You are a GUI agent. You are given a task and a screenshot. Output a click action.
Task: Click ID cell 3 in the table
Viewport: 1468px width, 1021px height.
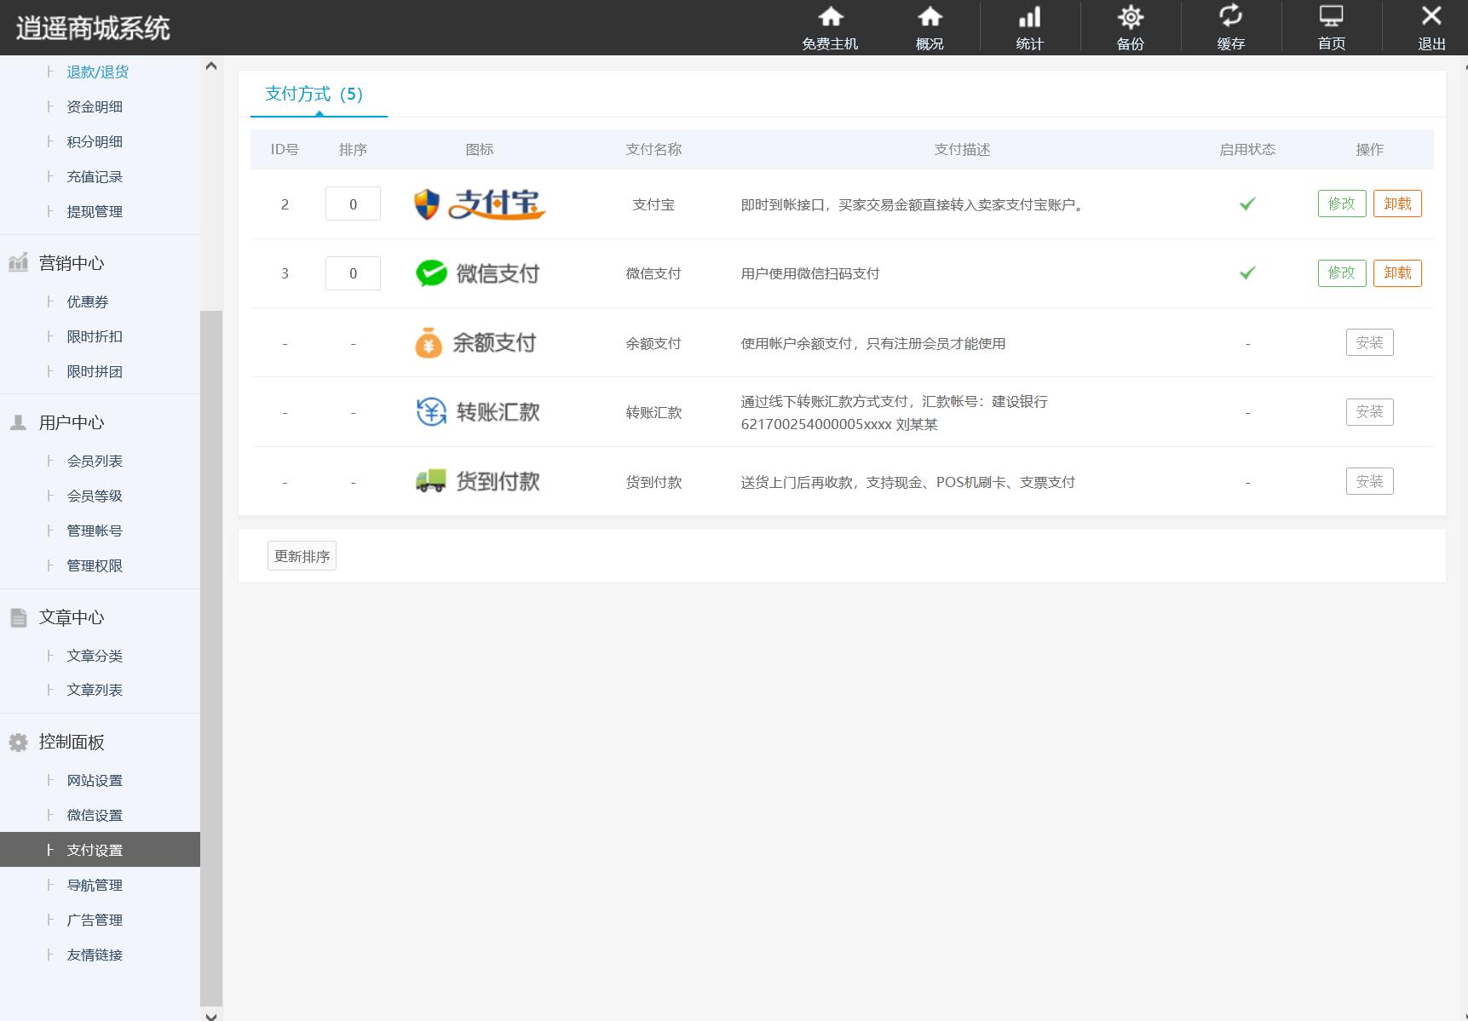[x=285, y=274]
